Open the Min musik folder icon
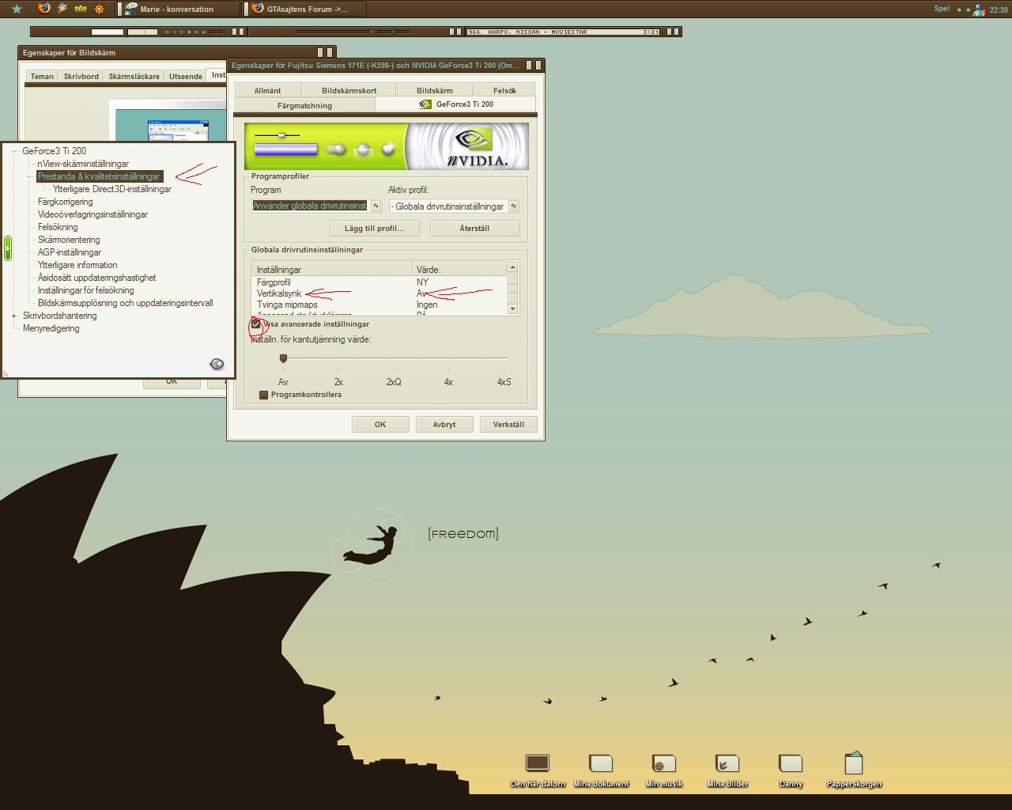Image resolution: width=1012 pixels, height=810 pixels. click(x=663, y=770)
